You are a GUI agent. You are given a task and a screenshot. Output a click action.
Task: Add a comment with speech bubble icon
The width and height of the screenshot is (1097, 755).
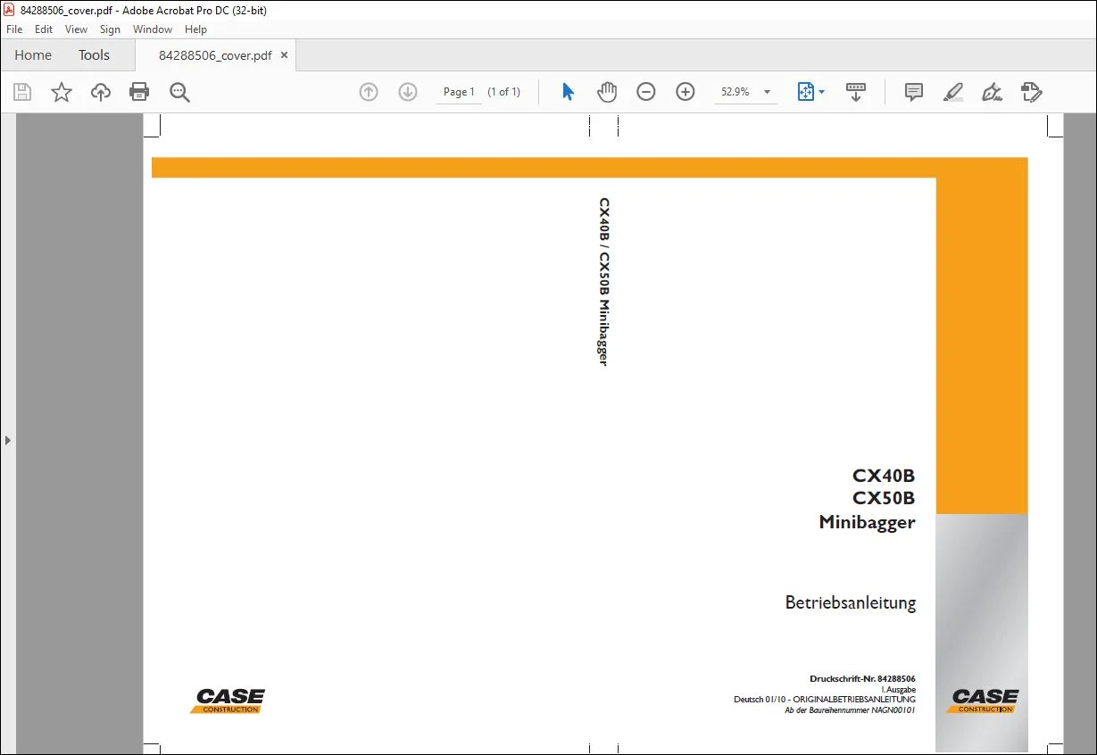pyautogui.click(x=914, y=92)
